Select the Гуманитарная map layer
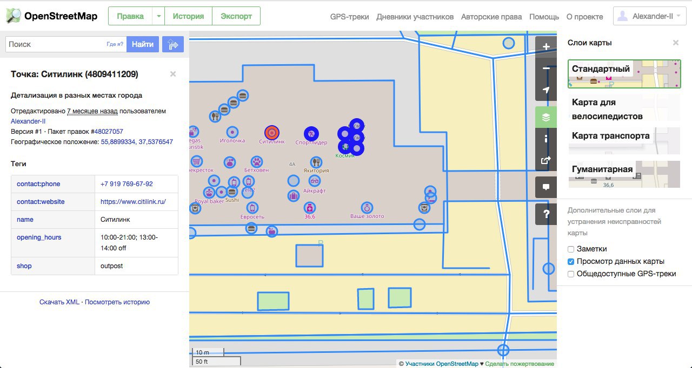 point(624,174)
